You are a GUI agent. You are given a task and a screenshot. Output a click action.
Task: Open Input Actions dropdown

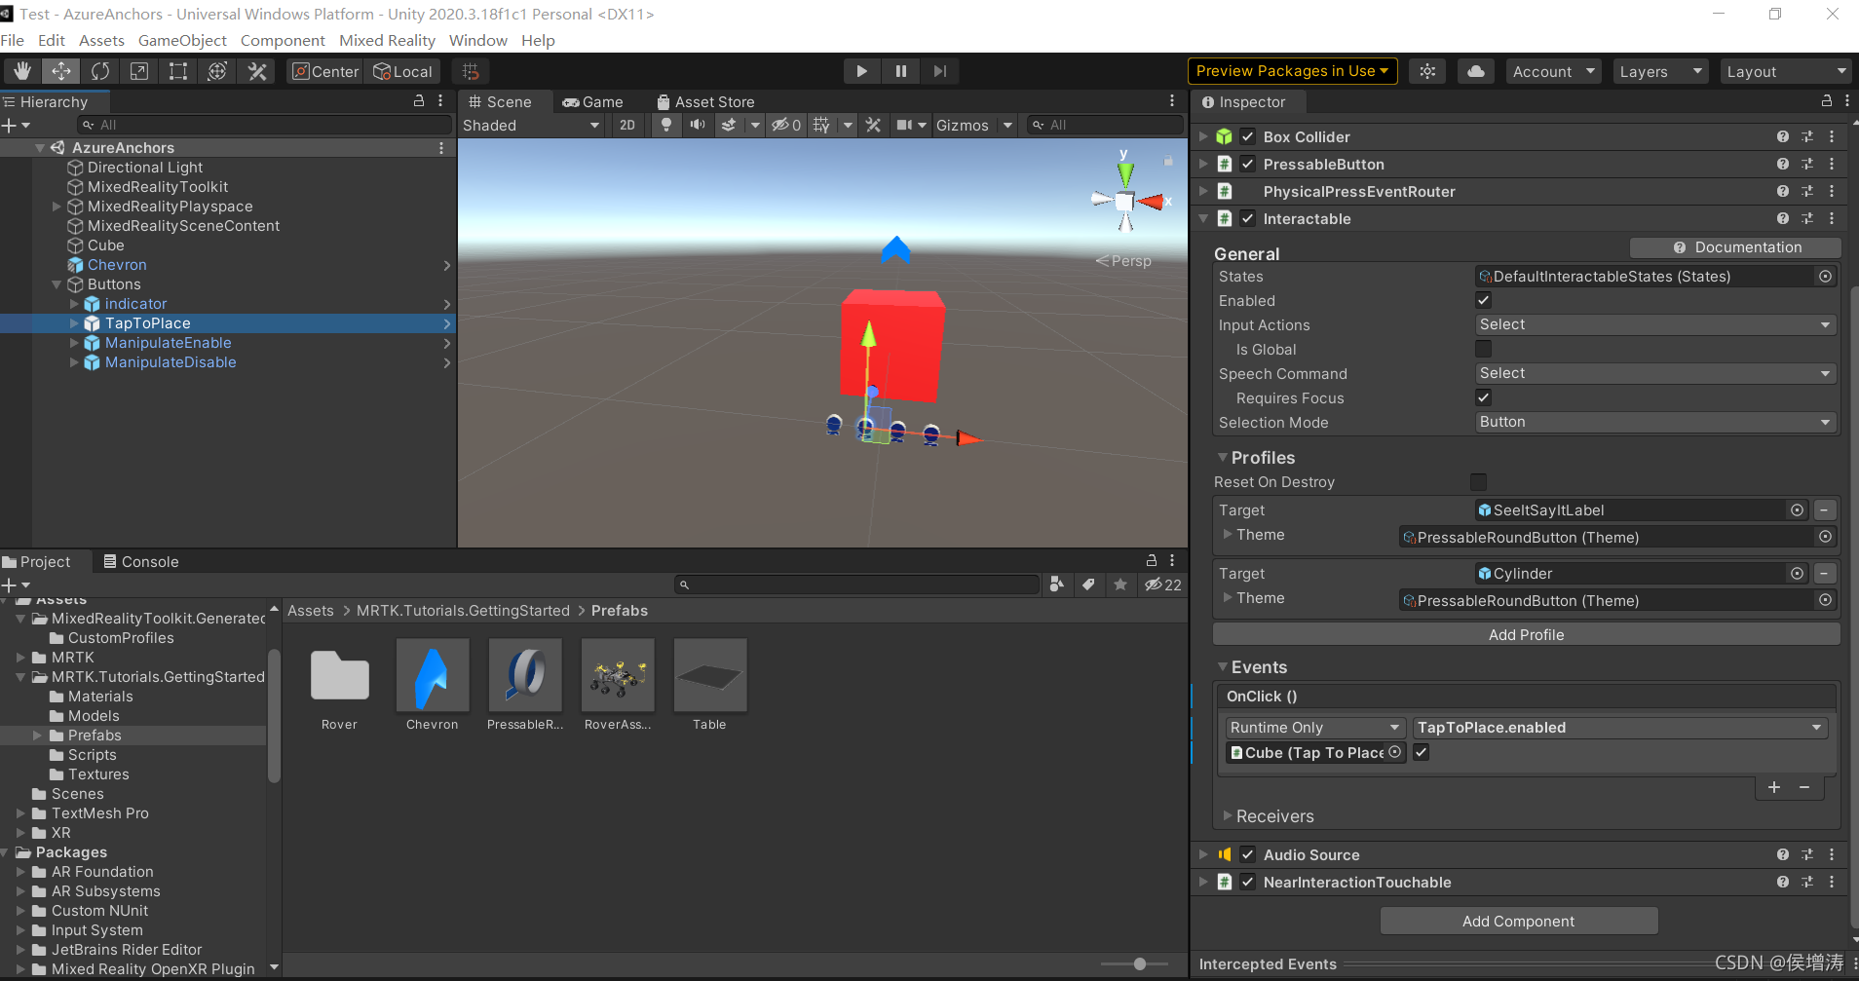point(1655,324)
